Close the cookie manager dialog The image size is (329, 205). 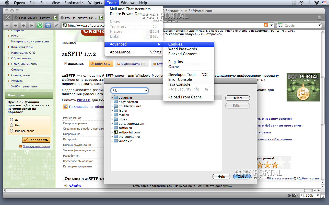242,176
